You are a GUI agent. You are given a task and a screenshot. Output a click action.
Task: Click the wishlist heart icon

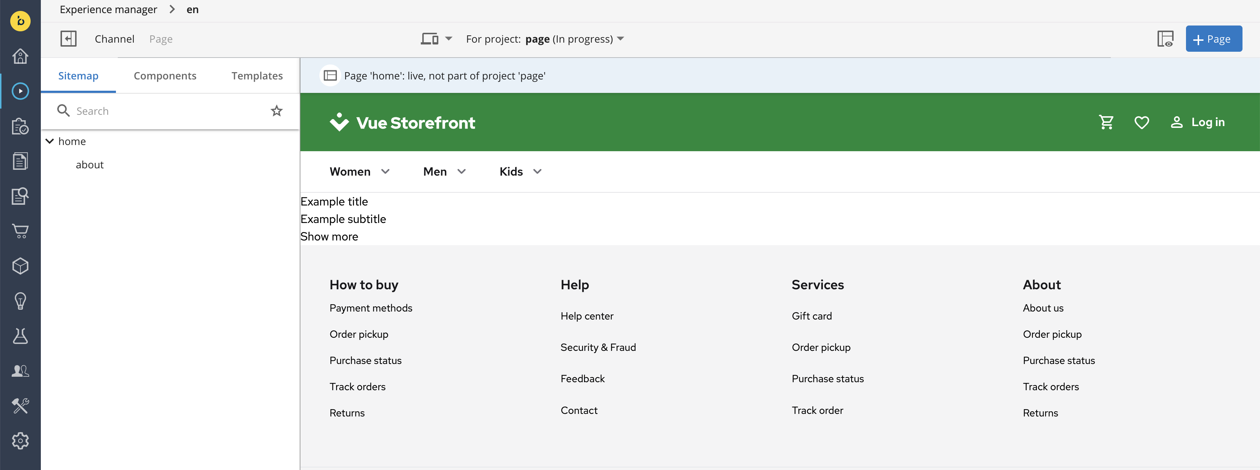pos(1141,122)
